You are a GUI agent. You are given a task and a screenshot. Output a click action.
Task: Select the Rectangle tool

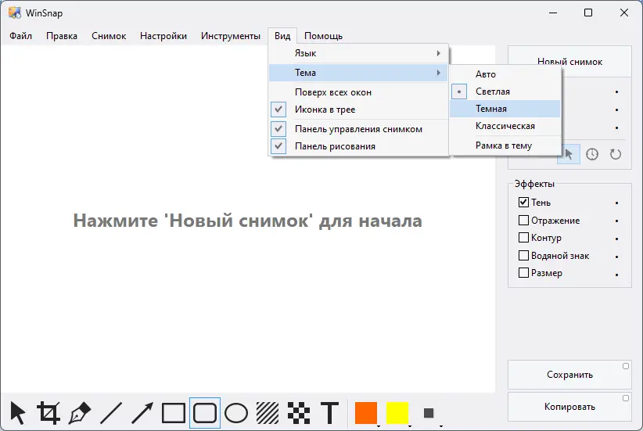(174, 412)
